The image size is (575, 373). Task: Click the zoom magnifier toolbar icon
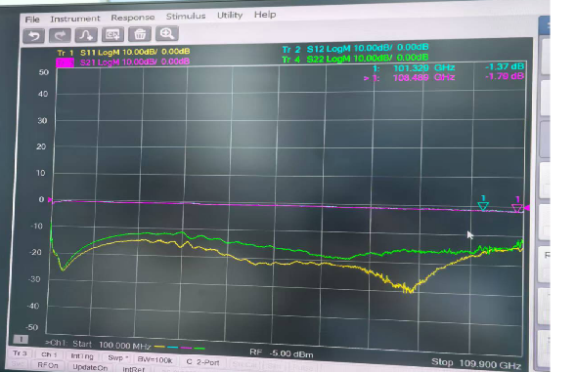point(167,33)
